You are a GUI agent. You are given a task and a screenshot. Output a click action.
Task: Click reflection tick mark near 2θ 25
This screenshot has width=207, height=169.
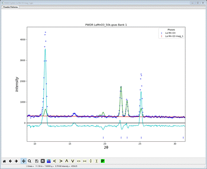point(141,138)
